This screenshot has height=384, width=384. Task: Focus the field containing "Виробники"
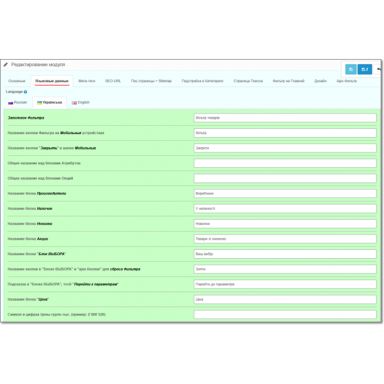[x=285, y=193]
